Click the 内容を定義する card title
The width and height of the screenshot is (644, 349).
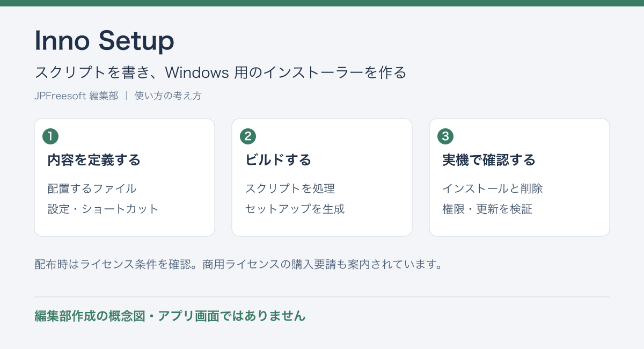[x=94, y=160]
